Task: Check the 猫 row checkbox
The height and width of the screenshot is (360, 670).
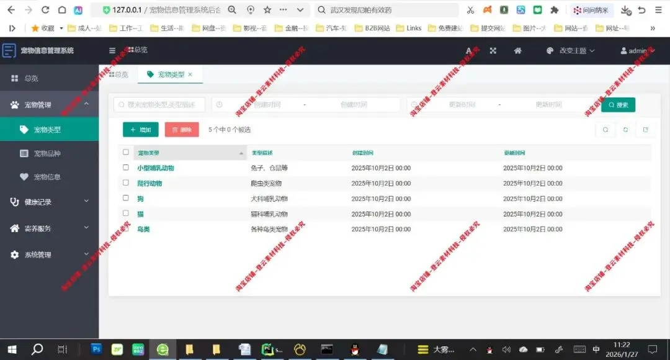Action: tap(125, 213)
